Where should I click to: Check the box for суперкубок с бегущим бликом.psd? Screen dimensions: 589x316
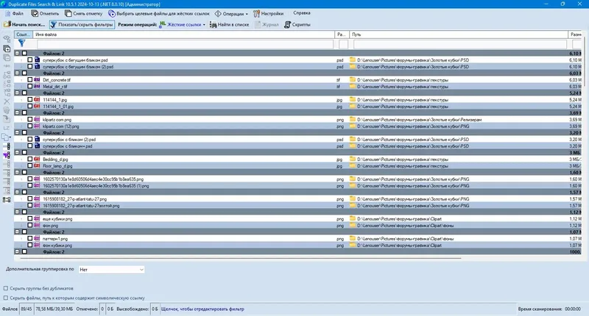point(29,60)
